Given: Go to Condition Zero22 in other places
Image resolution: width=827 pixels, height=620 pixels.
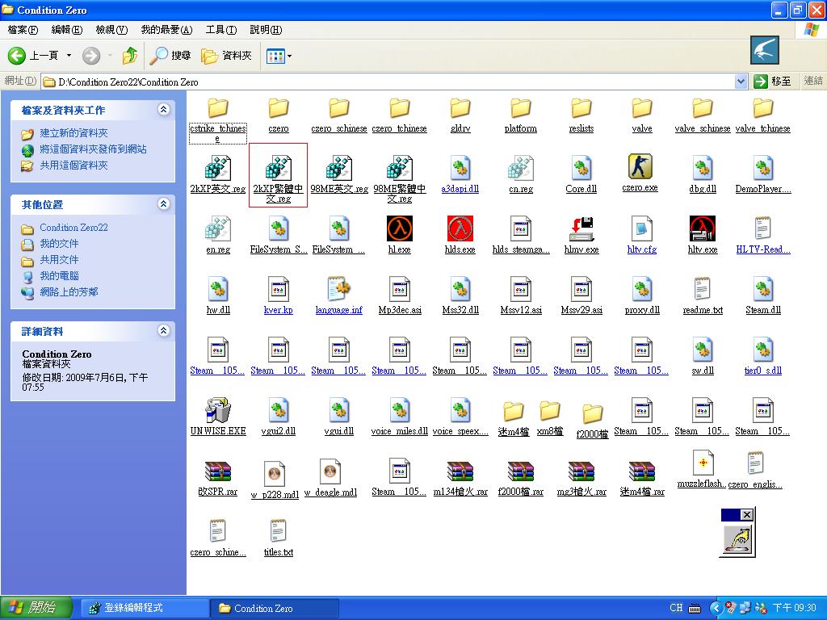Looking at the screenshot, I should 73,228.
